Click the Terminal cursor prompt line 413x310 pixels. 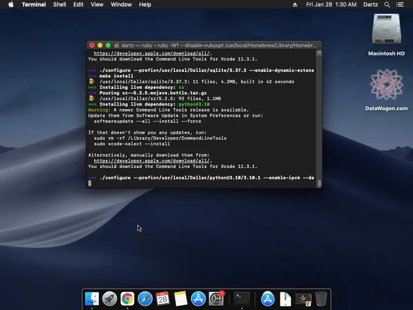pos(90,183)
